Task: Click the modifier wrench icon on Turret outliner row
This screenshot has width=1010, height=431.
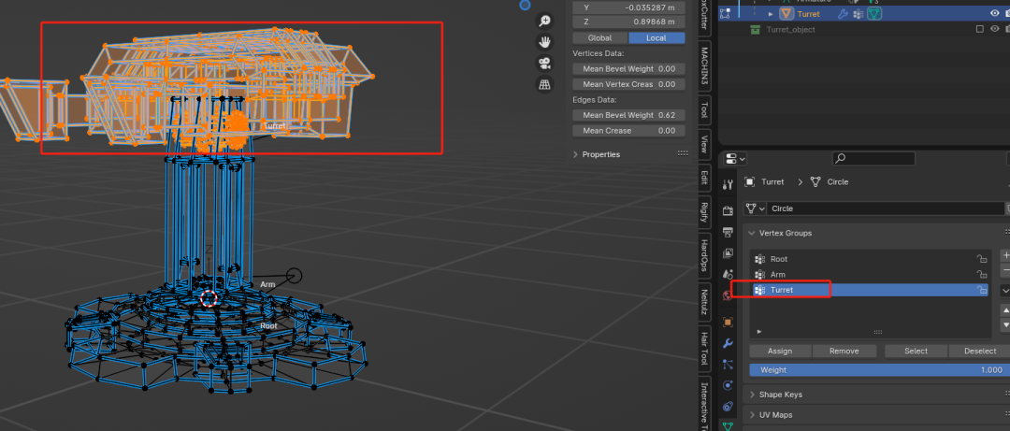Action: click(843, 13)
